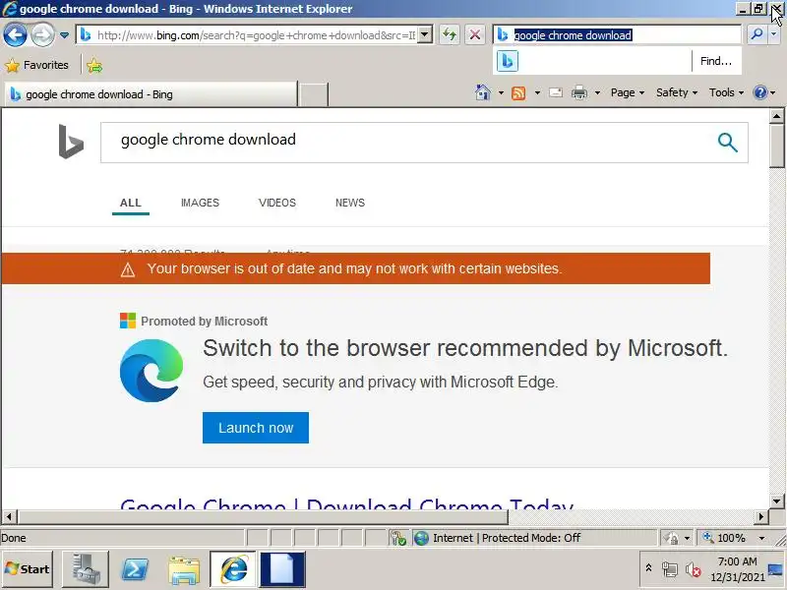Refresh the page with green arrows icon
Viewport: 787px width, 590px height.
450,34
